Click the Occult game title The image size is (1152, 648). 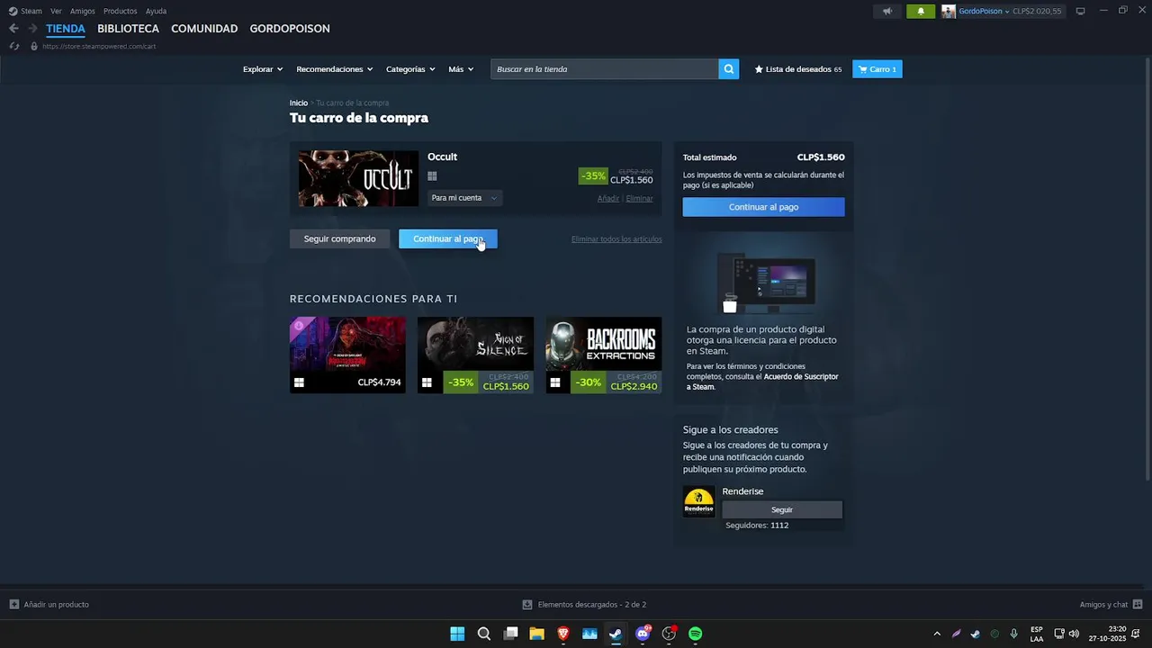point(442,157)
